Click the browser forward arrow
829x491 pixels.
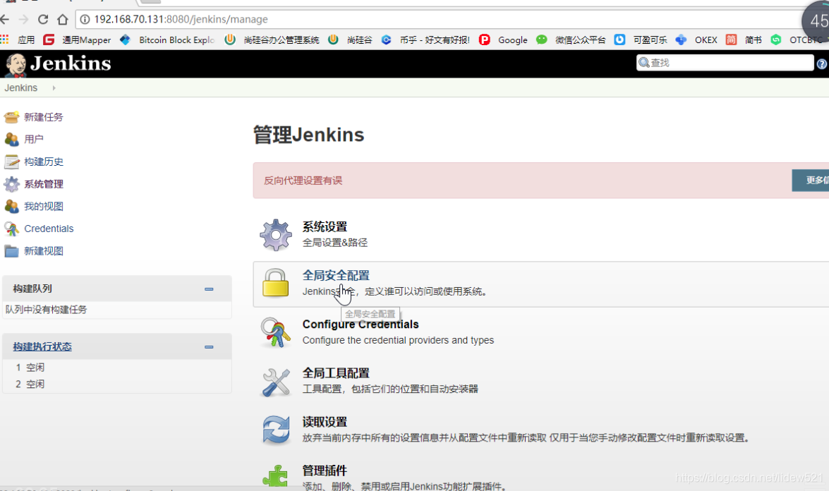pos(24,20)
